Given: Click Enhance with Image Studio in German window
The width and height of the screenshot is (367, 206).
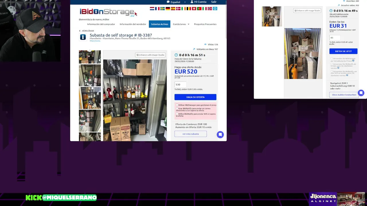Looking at the screenshot, I should coord(307,11).
